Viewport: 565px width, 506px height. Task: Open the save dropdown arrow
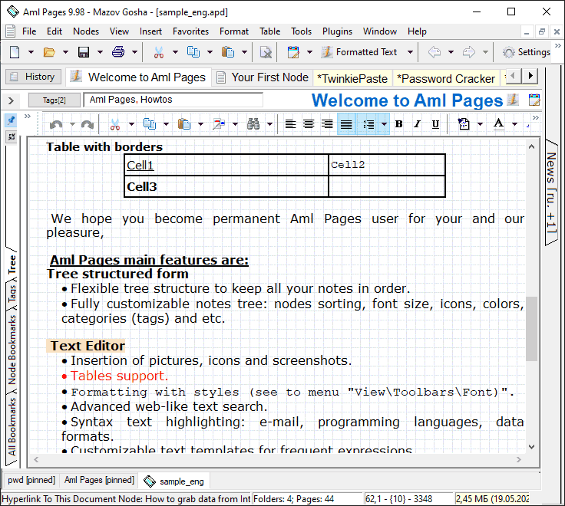tap(100, 52)
